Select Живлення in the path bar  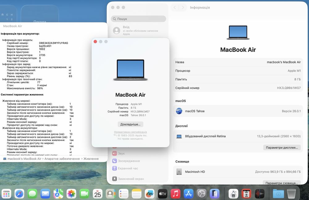[x=91, y=159]
